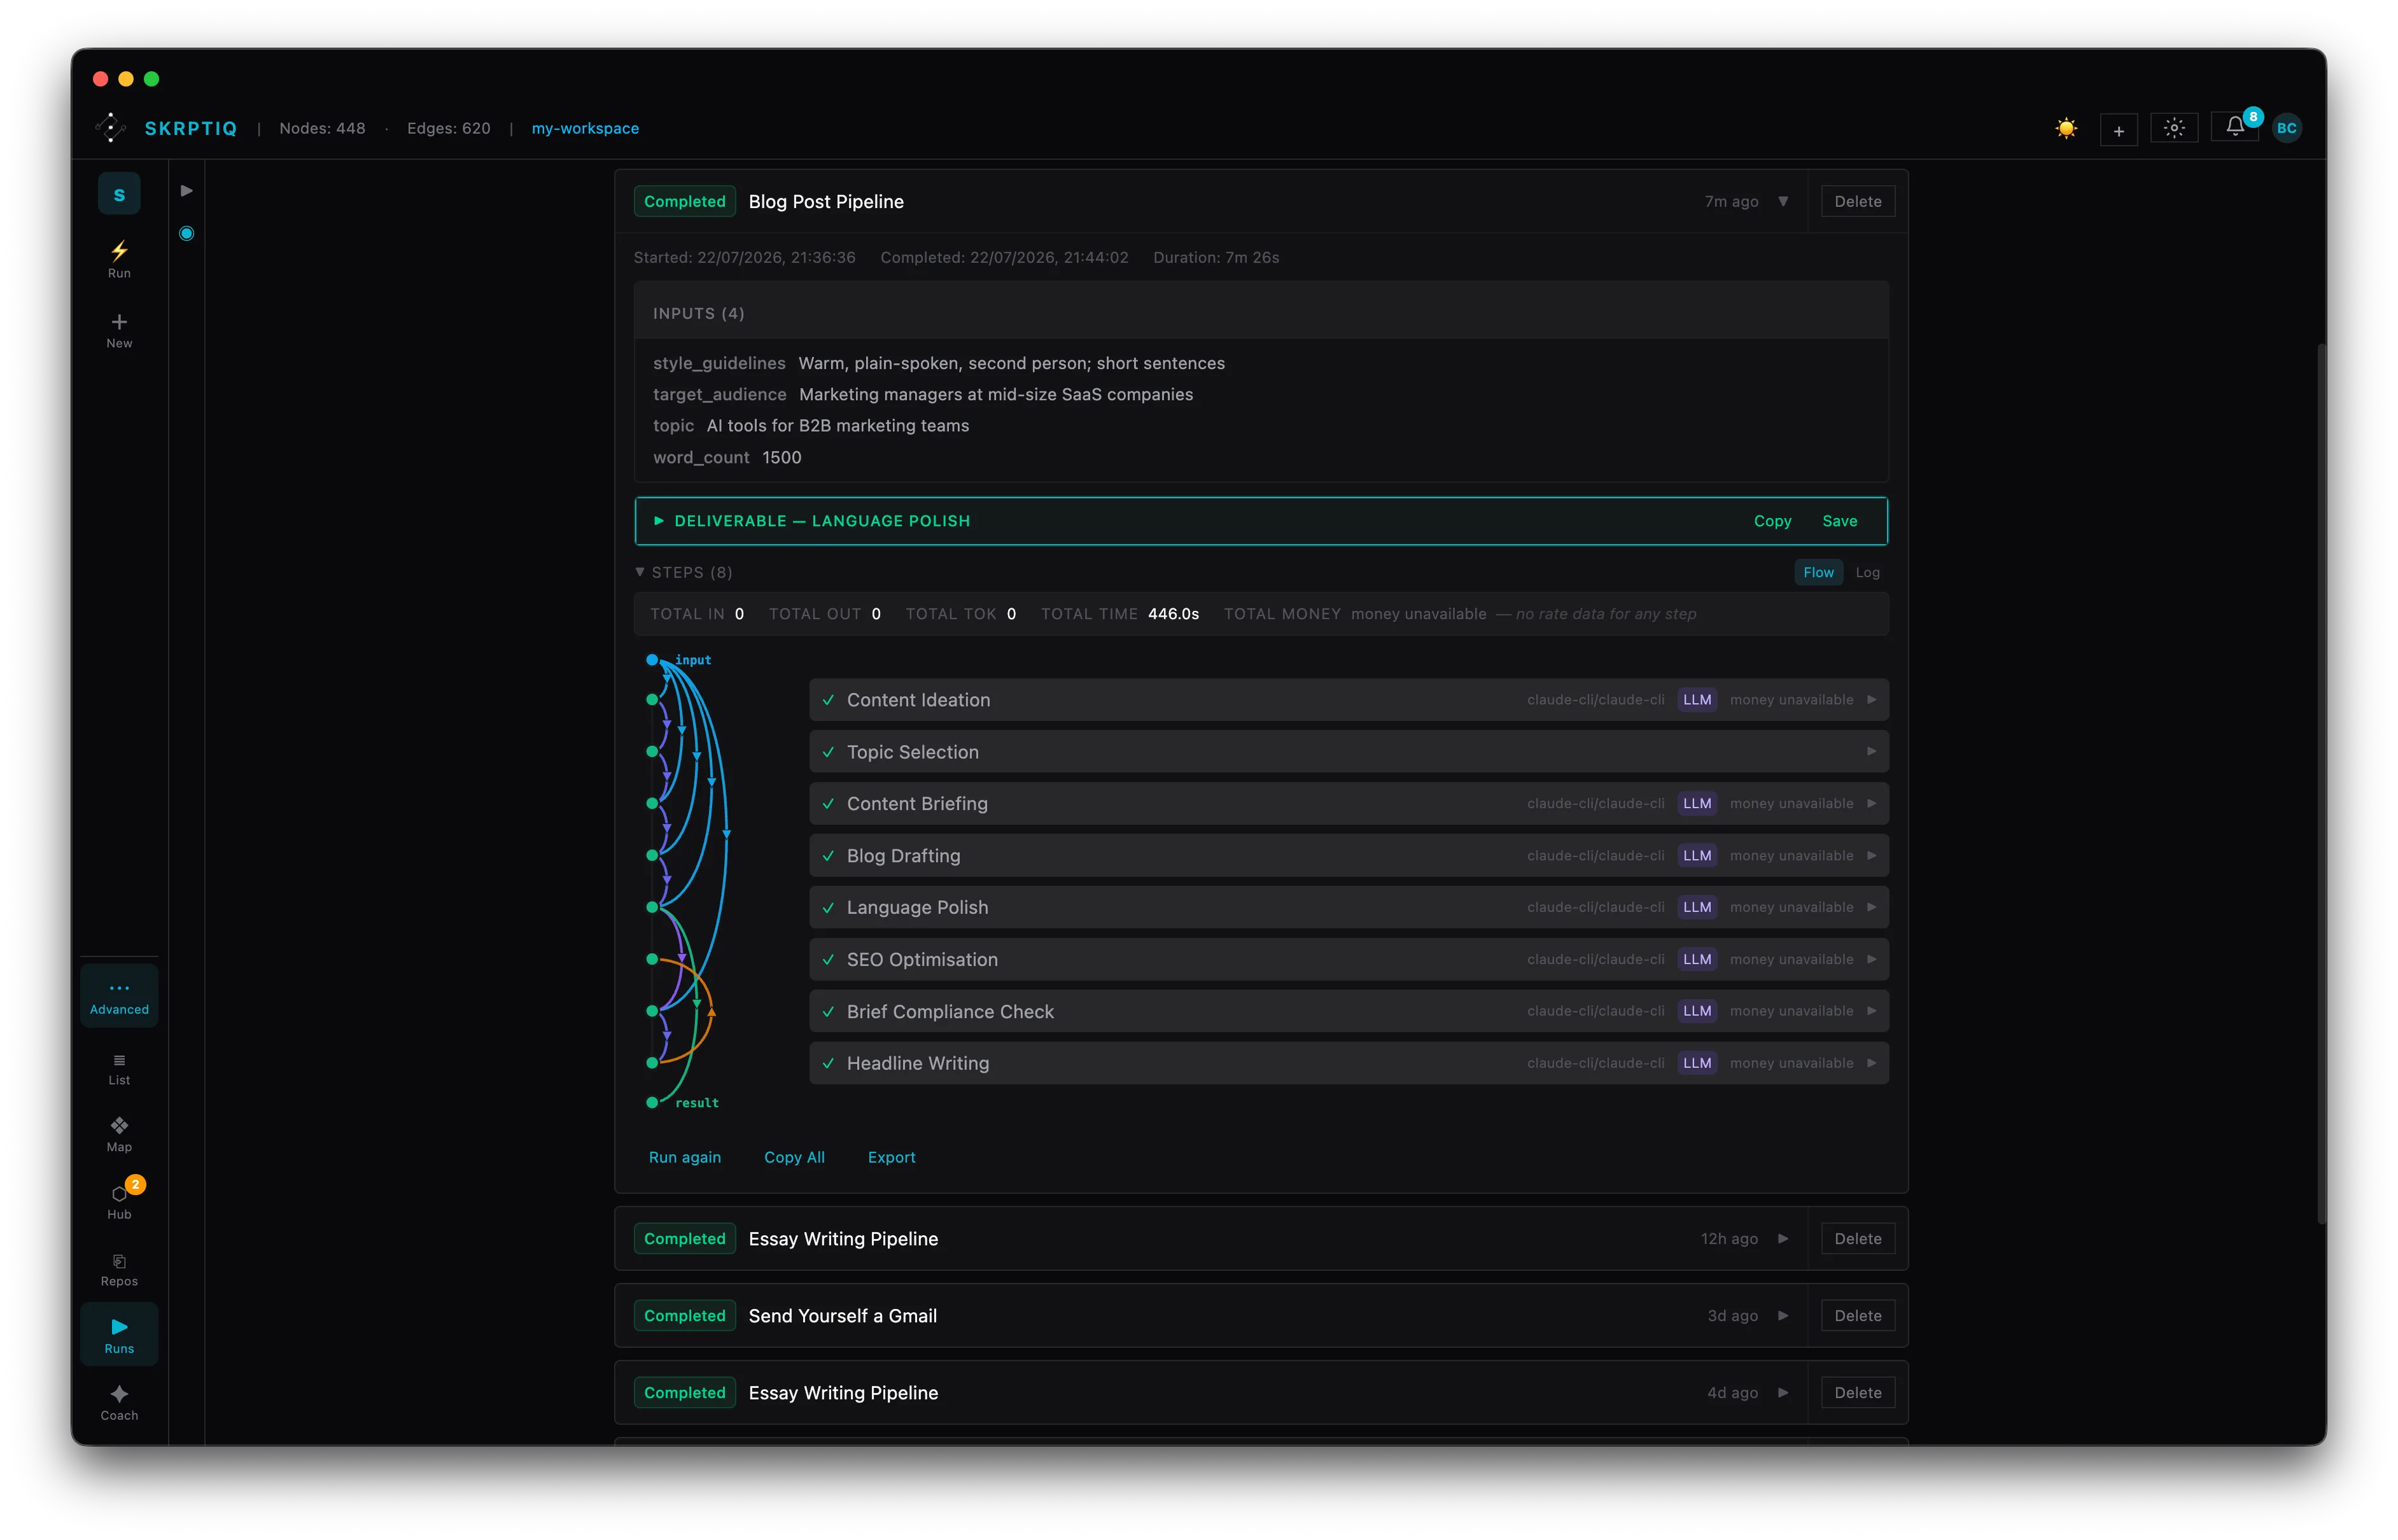Screen dimensions: 2398x1540
Task: Collapse the Blog Post Pipeline run
Action: pos(1782,201)
